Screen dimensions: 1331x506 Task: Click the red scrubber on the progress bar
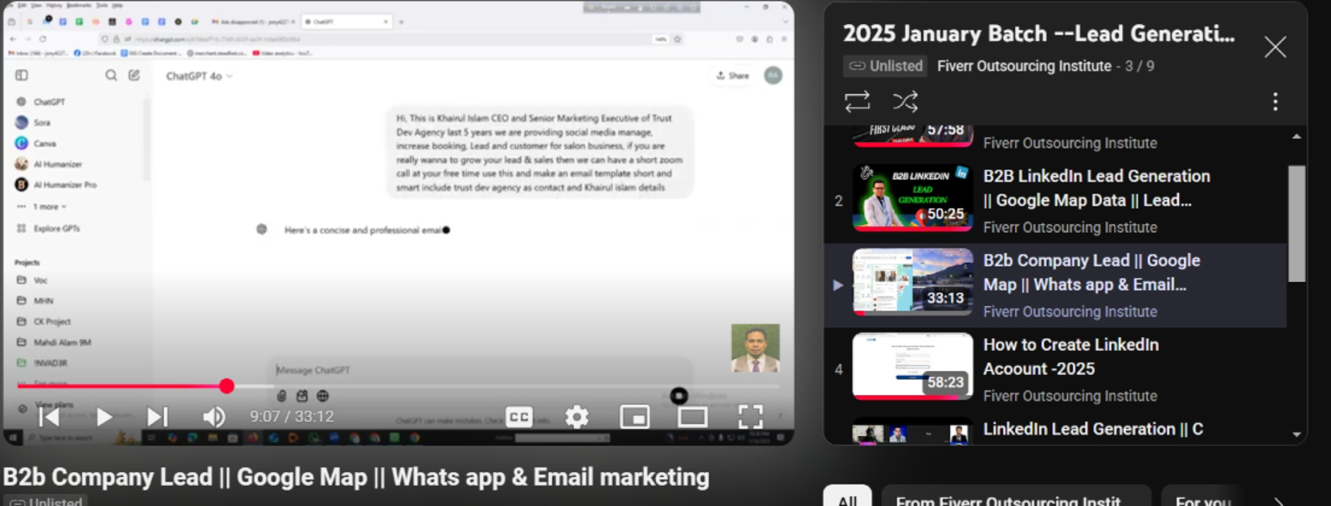pos(227,386)
